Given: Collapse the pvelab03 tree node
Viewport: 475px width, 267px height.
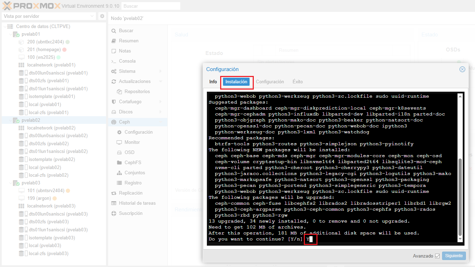Looking at the screenshot, I should (11, 183).
